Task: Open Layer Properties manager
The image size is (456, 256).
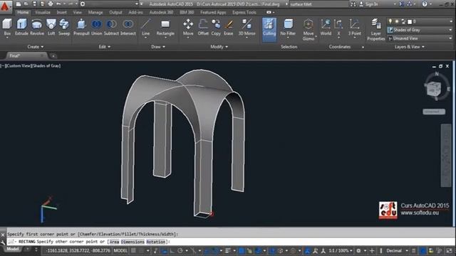Action: [x=375, y=29]
